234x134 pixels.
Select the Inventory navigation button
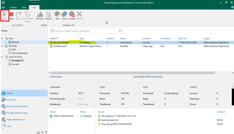[11, 100]
